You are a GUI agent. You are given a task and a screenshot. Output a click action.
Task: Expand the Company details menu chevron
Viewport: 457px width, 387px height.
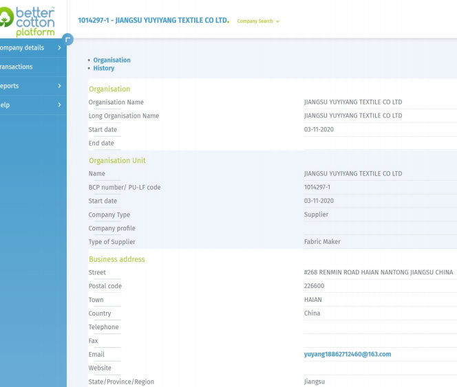pos(59,47)
